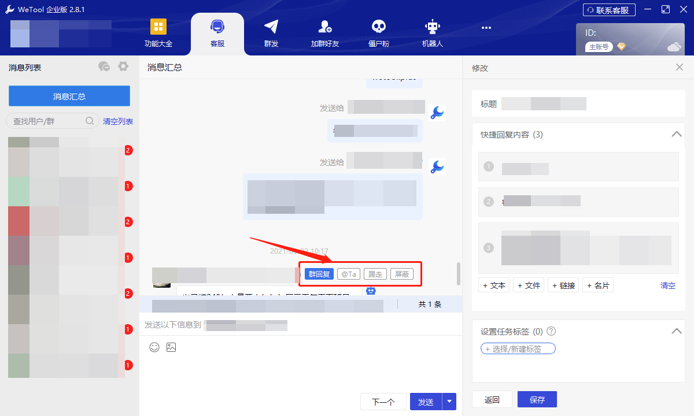
Task: Select the 客服 tab
Action: (x=217, y=34)
